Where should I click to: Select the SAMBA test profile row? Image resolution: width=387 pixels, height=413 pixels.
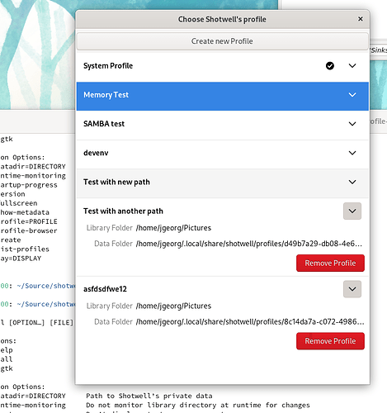coord(222,125)
